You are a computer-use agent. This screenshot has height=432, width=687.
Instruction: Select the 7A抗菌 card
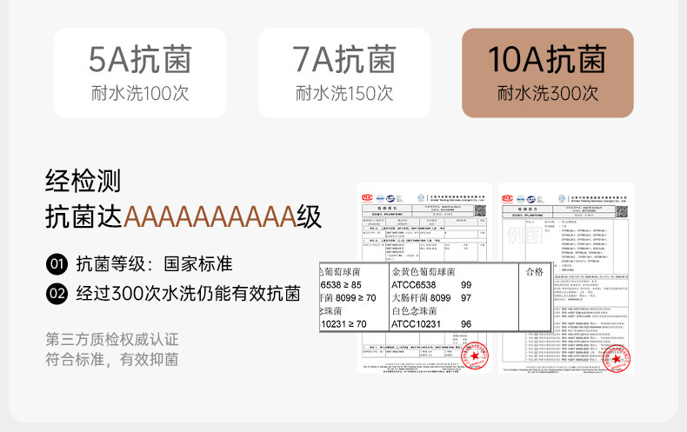pyautogui.click(x=344, y=73)
